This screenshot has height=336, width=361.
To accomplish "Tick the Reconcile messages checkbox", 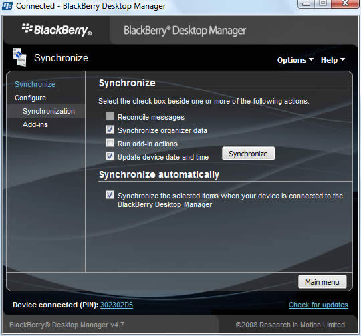I will (110, 116).
